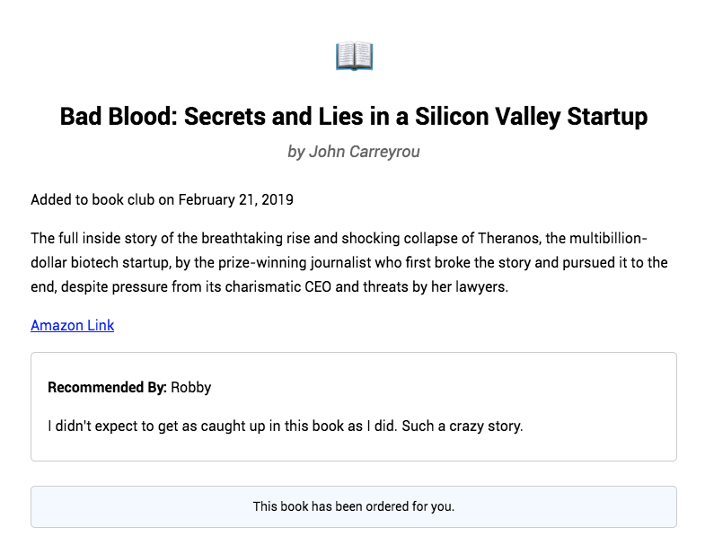Viewport: 705px width, 545px height.
Task: Click the recommender name Robby
Action: [190, 387]
